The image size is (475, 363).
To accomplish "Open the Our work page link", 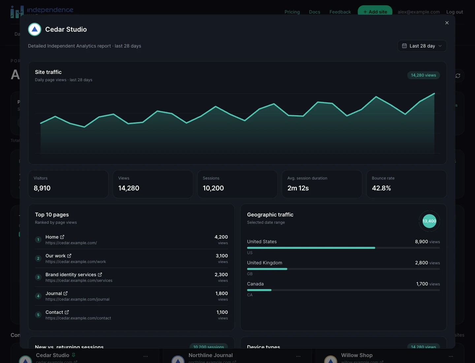I will tap(58, 256).
